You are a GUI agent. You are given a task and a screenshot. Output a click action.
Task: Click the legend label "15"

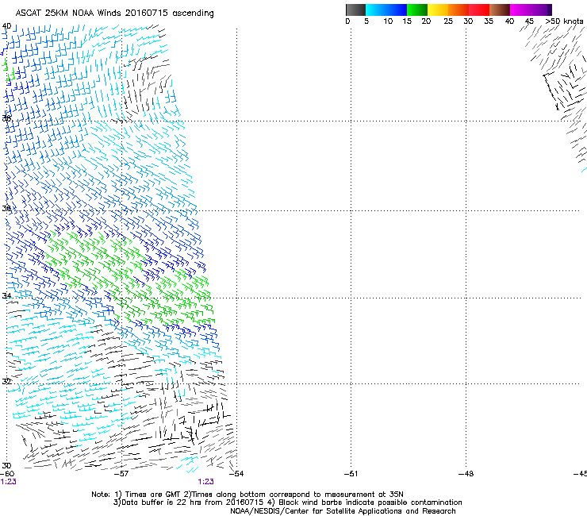pyautogui.click(x=407, y=21)
